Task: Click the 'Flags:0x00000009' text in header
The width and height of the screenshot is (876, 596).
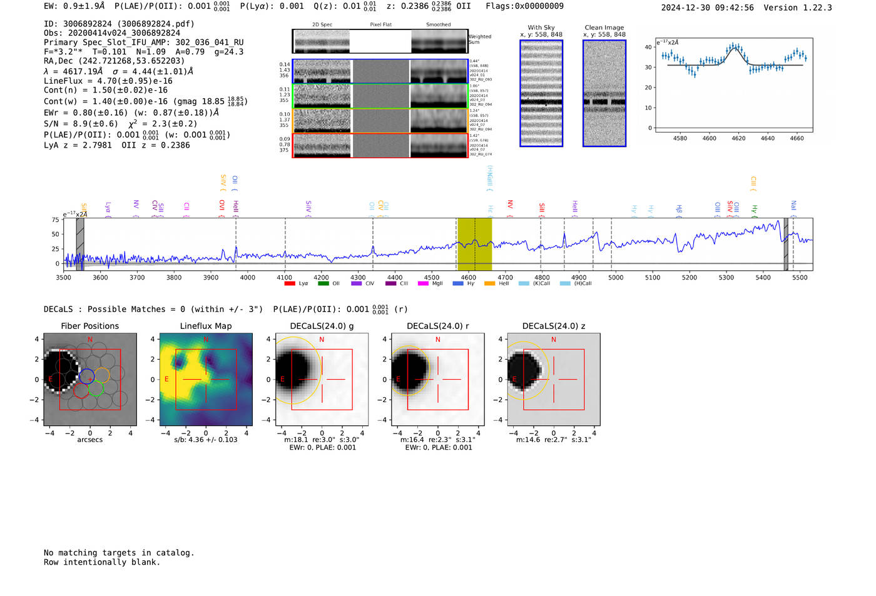Action: click(524, 6)
